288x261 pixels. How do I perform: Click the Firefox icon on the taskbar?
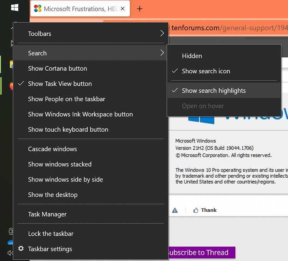click(x=12, y=85)
